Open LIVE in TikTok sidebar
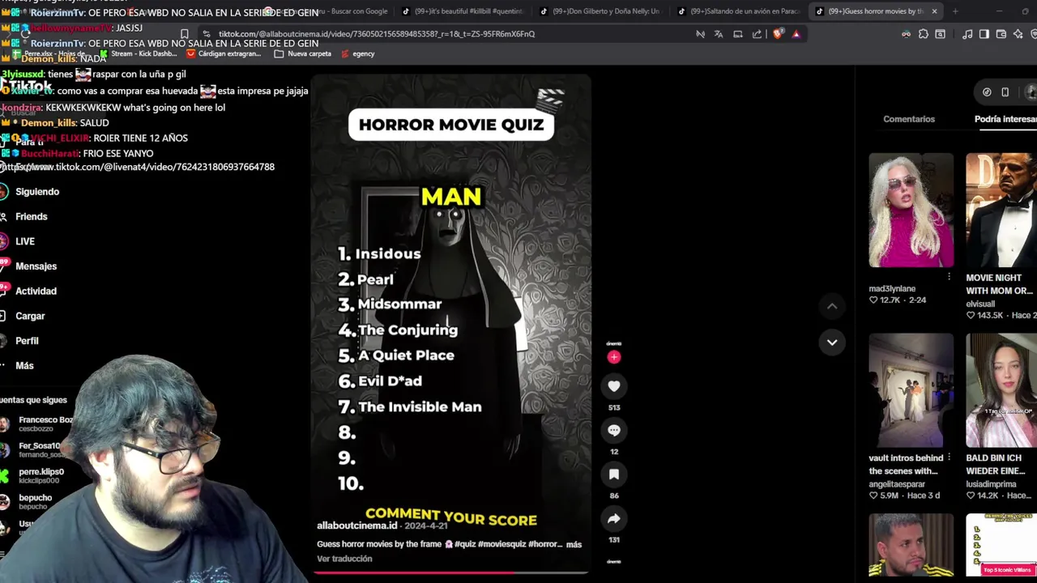1037x583 pixels. [x=25, y=241]
